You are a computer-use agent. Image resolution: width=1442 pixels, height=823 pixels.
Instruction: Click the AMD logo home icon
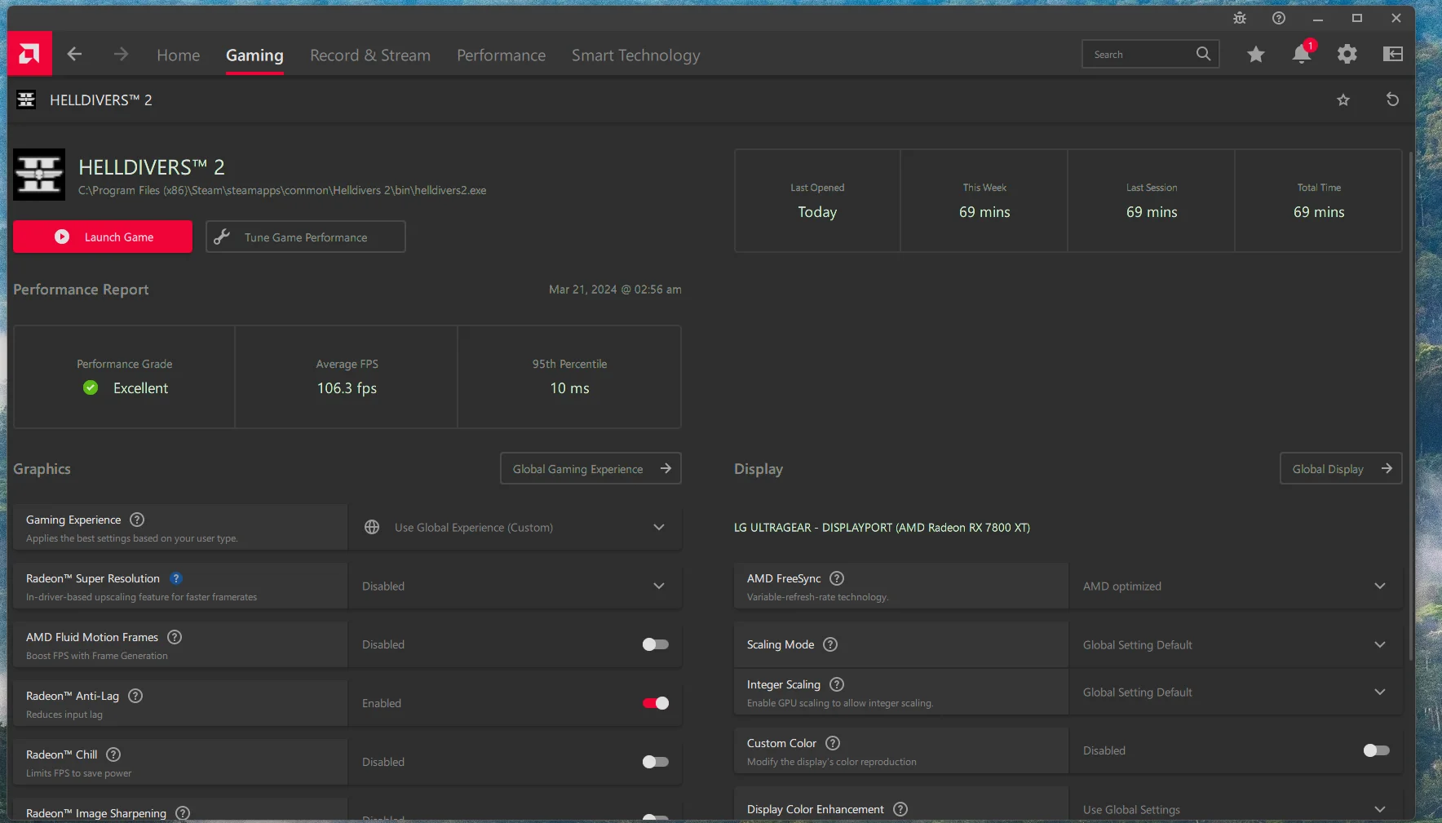tap(29, 54)
